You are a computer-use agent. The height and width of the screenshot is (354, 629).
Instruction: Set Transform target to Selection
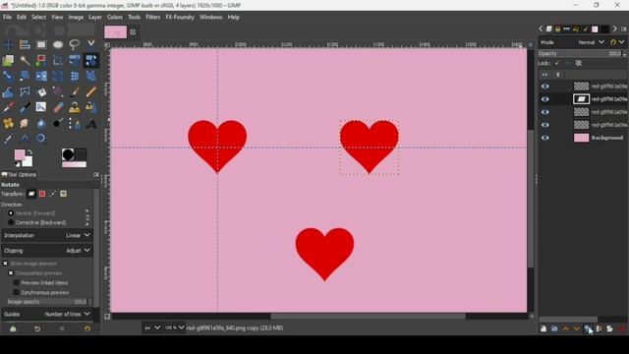[42, 194]
